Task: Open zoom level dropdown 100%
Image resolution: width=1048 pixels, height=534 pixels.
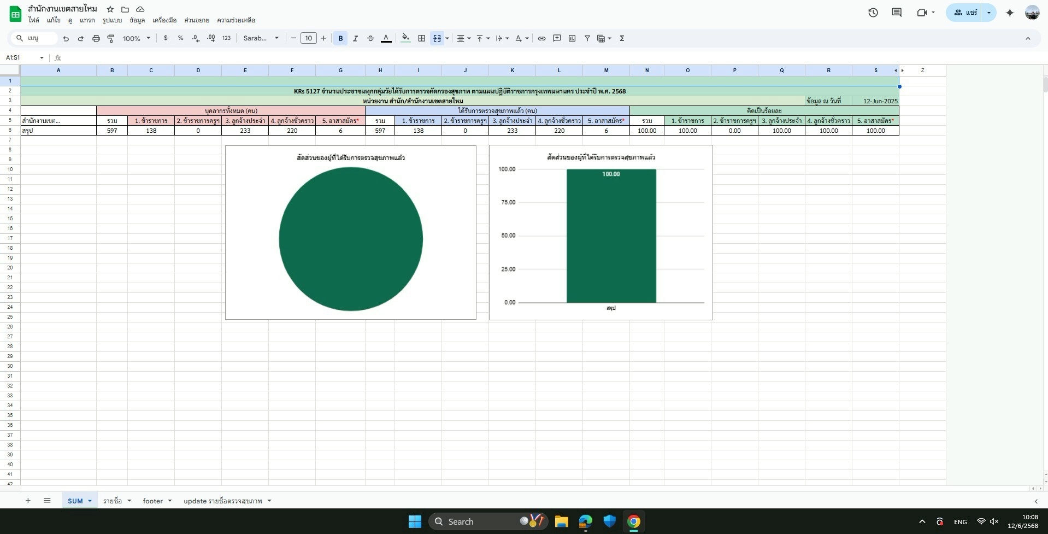Action: 137,38
